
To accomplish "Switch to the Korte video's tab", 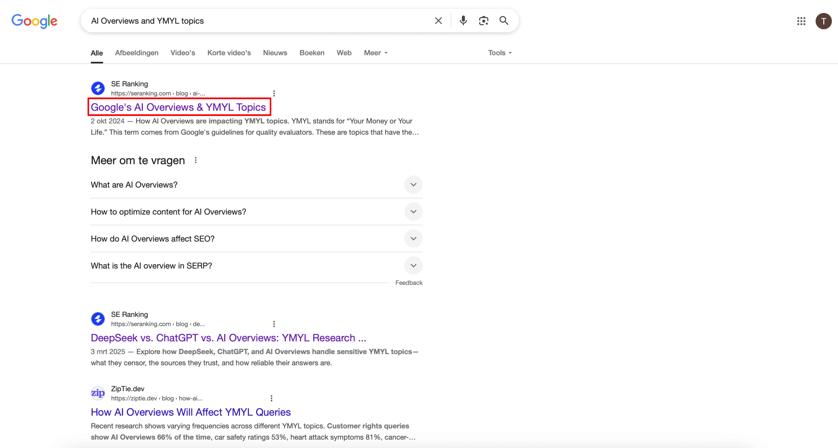I will [x=229, y=53].
